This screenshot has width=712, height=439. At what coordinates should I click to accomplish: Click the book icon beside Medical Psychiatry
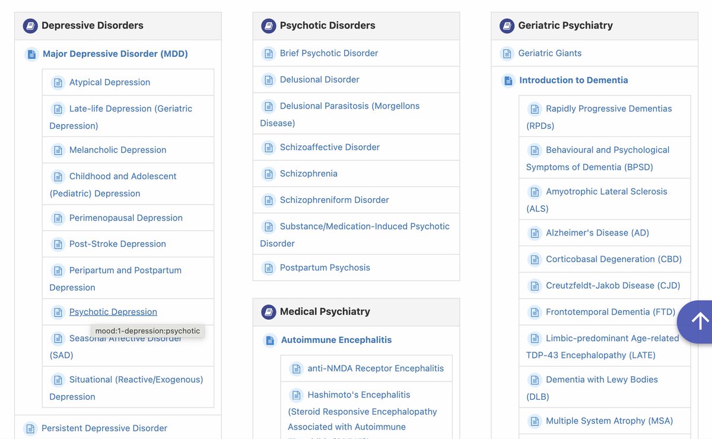coord(269,311)
